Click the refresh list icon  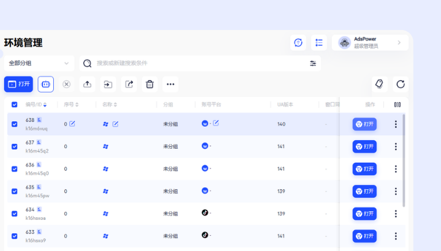(x=401, y=84)
